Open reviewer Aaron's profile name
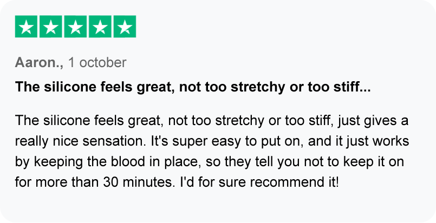This screenshot has width=436, height=223. (39, 63)
